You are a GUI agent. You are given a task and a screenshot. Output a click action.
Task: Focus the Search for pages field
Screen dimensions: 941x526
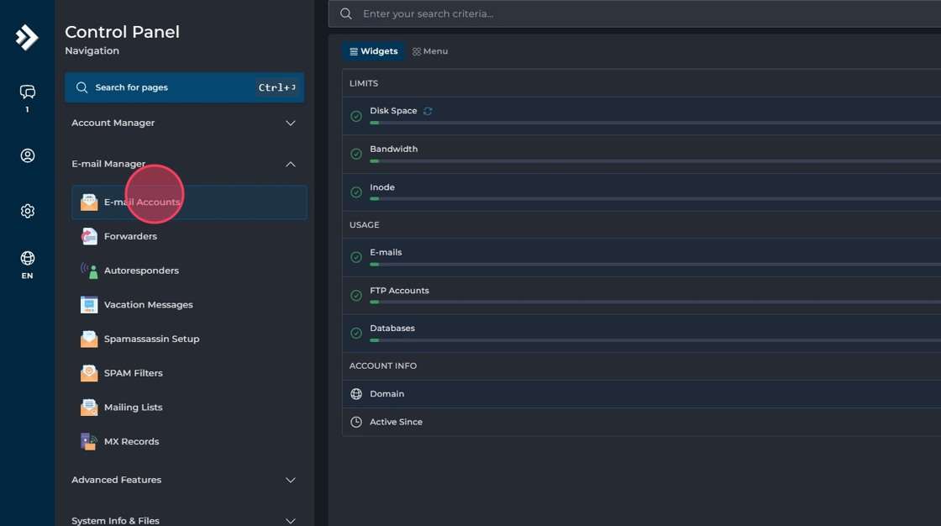pos(168,87)
